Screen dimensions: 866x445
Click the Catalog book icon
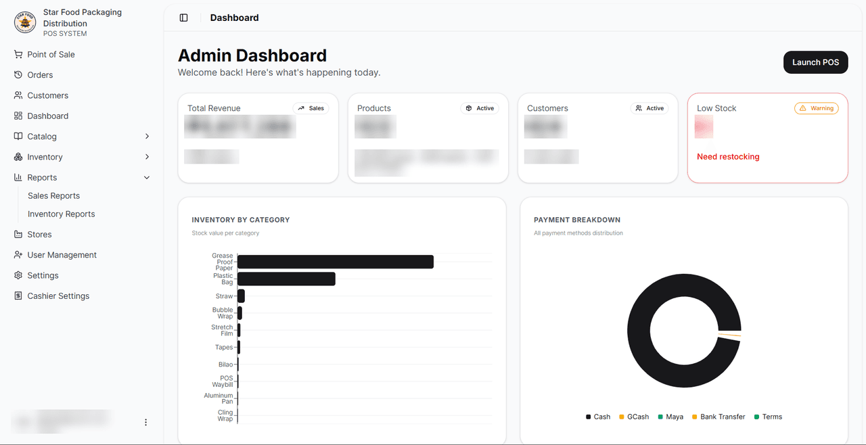click(x=18, y=137)
